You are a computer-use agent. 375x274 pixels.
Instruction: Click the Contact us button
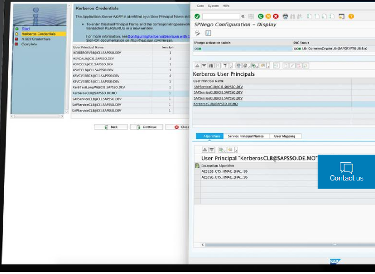(x=346, y=172)
